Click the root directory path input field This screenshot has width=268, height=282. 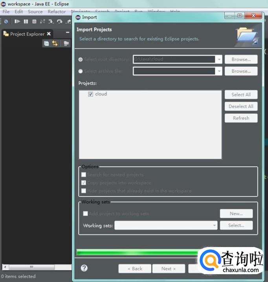tap(174, 59)
